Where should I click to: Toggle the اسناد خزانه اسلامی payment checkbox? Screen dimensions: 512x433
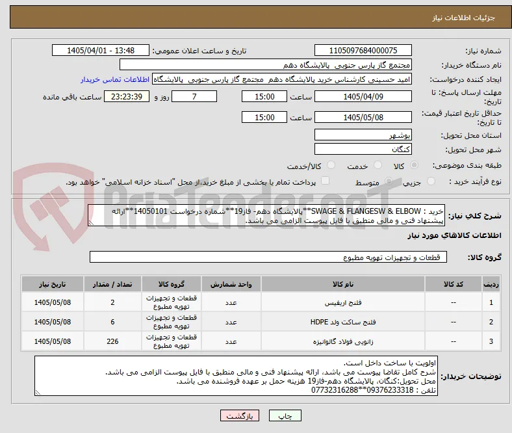[x=326, y=181]
